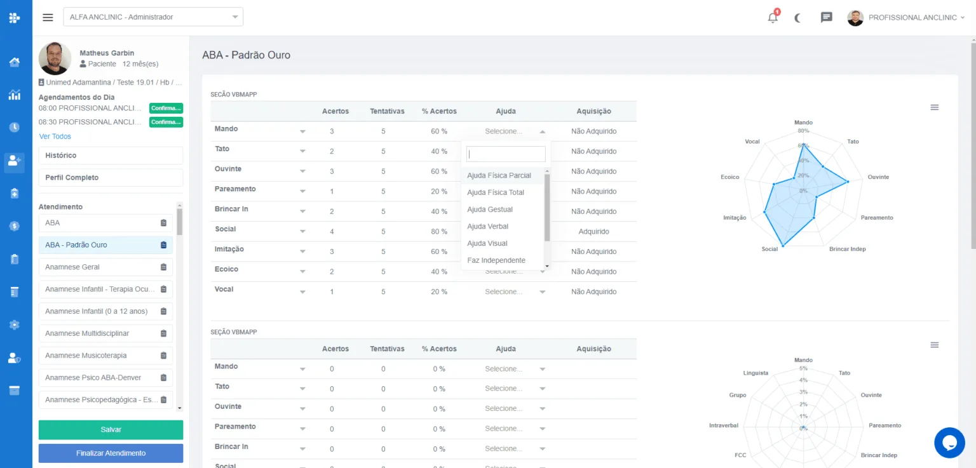Choose Ajuda Verbal option
The height and width of the screenshot is (468, 976).
coord(503,227)
